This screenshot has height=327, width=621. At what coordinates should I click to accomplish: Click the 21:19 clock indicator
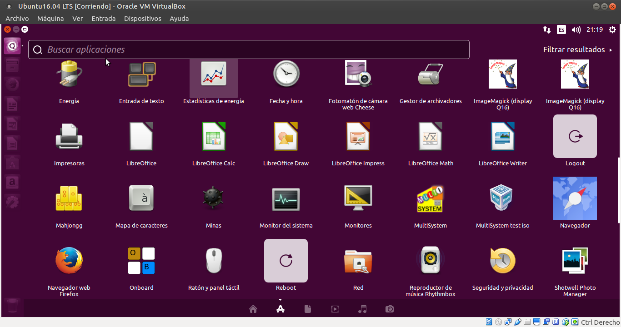(x=595, y=30)
